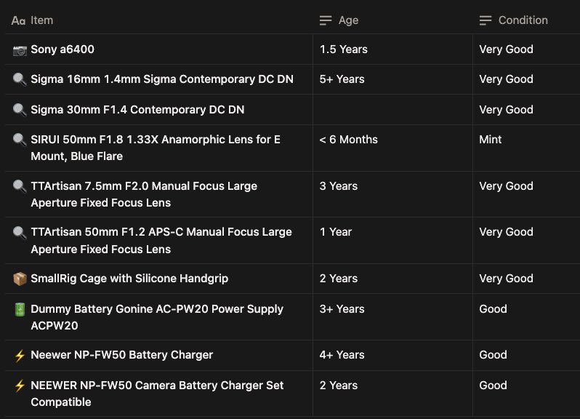Select Dummy Battery 'Good' condition cell
The width and height of the screenshot is (580, 419).
(x=526, y=317)
